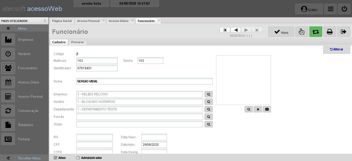Click the Nome field with SERGIO VIDAL
Screen dimensions: 352x161
tap(144, 81)
